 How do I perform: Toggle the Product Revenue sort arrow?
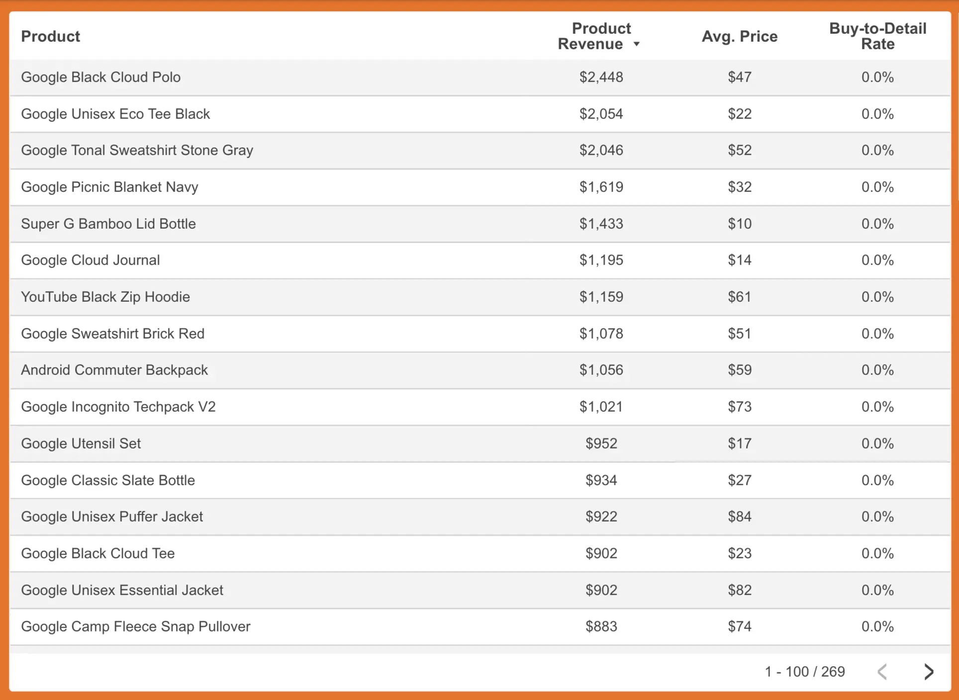click(636, 44)
